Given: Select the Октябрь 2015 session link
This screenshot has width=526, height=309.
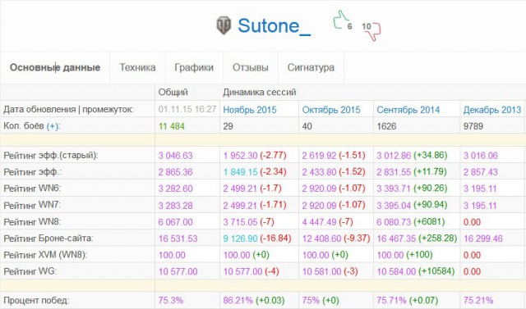Looking at the screenshot, I should pos(331,110).
